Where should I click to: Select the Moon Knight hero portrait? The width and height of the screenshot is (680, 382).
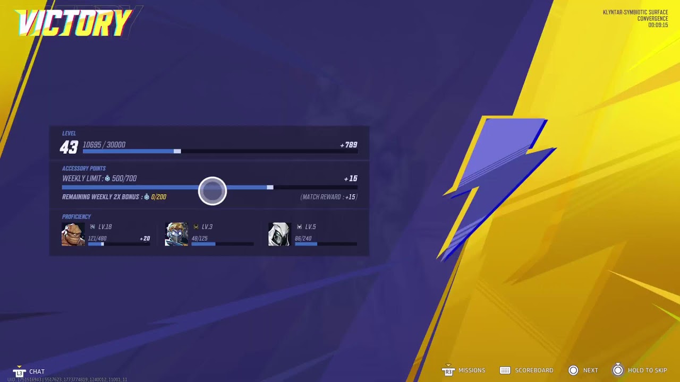coord(279,234)
